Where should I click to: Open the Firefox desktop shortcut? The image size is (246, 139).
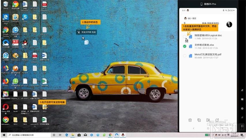(5, 81)
